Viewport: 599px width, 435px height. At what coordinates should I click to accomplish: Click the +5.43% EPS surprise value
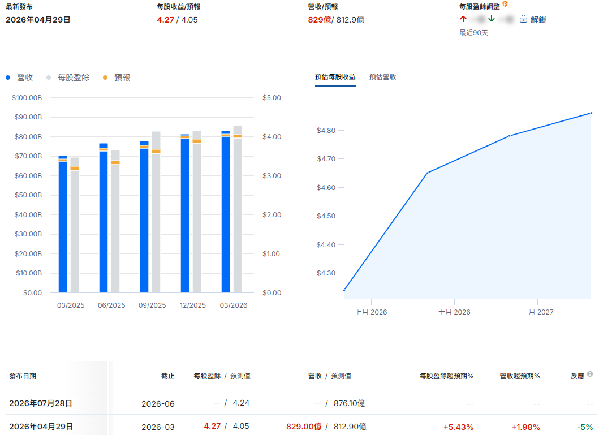[458, 427]
